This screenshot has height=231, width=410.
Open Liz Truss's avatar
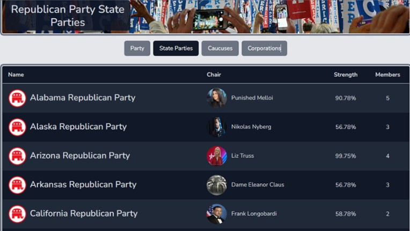pos(217,156)
